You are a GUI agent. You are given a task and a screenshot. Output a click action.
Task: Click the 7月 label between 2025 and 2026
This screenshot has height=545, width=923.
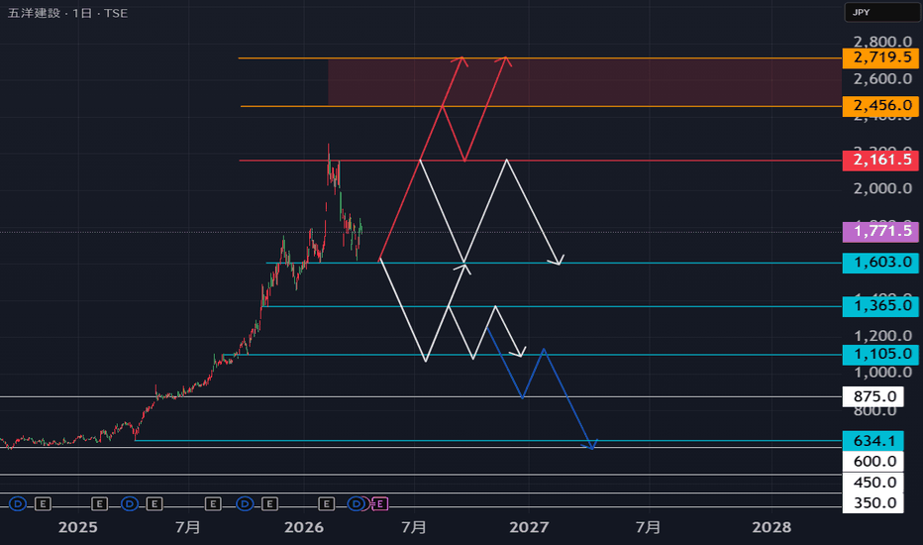click(188, 527)
